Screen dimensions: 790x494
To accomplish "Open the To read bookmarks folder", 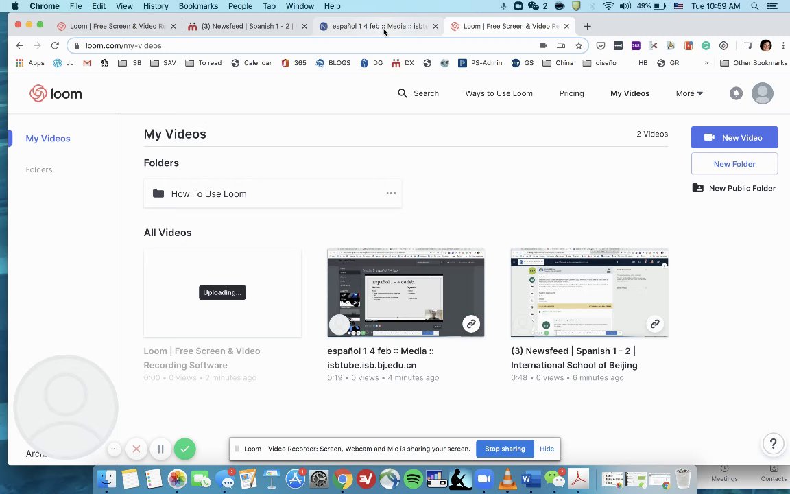I will point(204,63).
